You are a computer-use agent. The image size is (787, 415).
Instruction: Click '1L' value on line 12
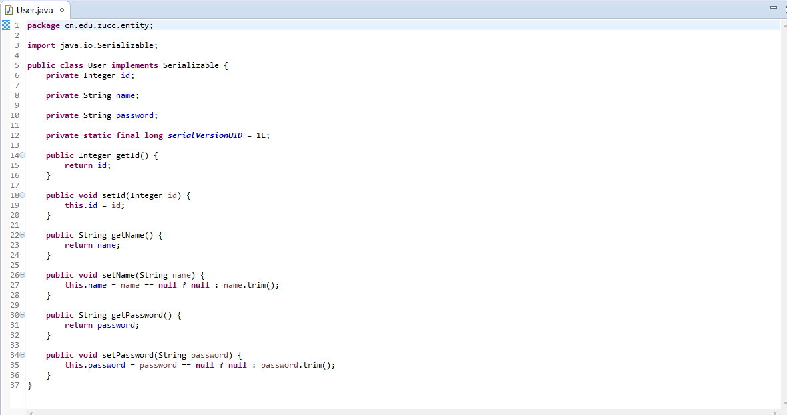pos(260,135)
